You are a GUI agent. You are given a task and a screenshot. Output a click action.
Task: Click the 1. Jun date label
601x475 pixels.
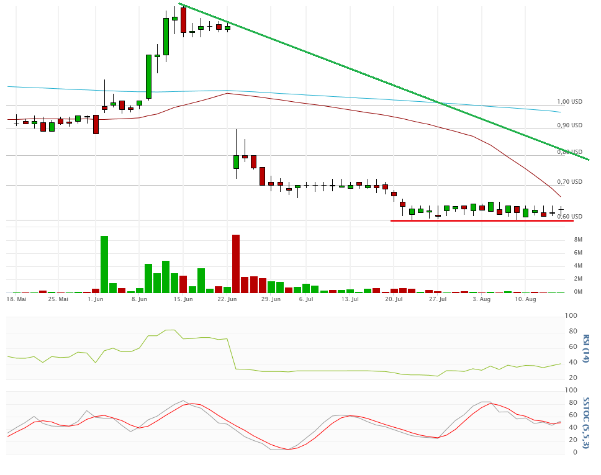tap(96, 299)
